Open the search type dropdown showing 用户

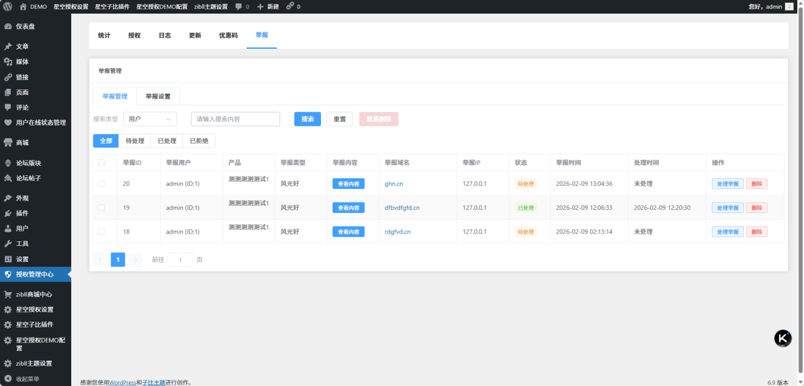click(x=150, y=119)
